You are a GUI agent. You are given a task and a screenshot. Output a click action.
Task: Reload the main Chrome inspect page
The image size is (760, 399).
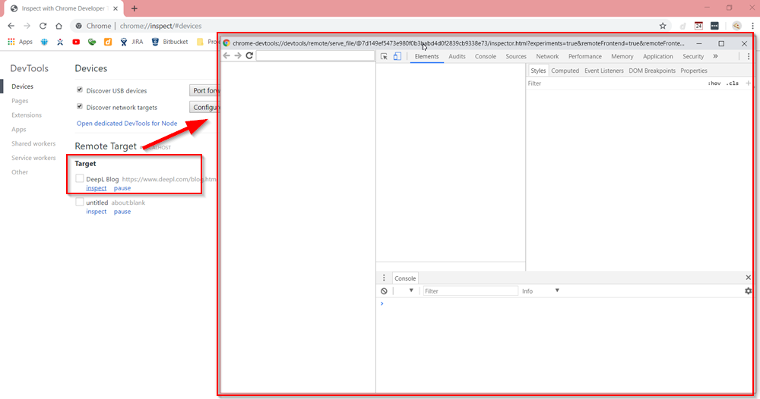click(43, 26)
